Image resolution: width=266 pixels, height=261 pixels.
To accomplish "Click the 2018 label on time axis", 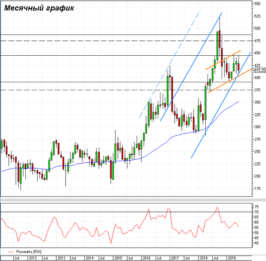I will tap(203, 258).
